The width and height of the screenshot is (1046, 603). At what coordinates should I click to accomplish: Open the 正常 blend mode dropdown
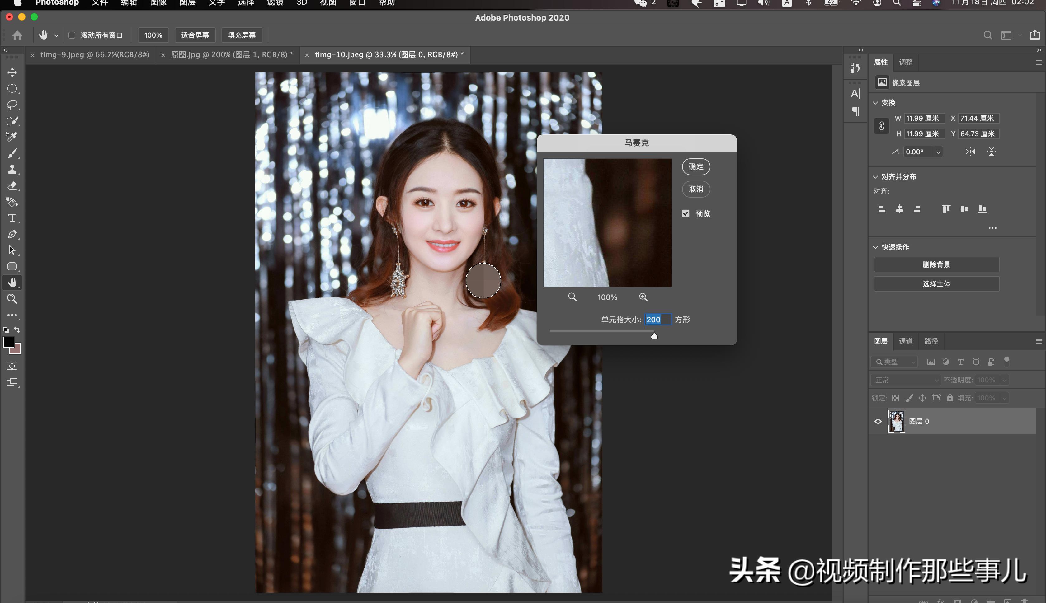tap(906, 380)
